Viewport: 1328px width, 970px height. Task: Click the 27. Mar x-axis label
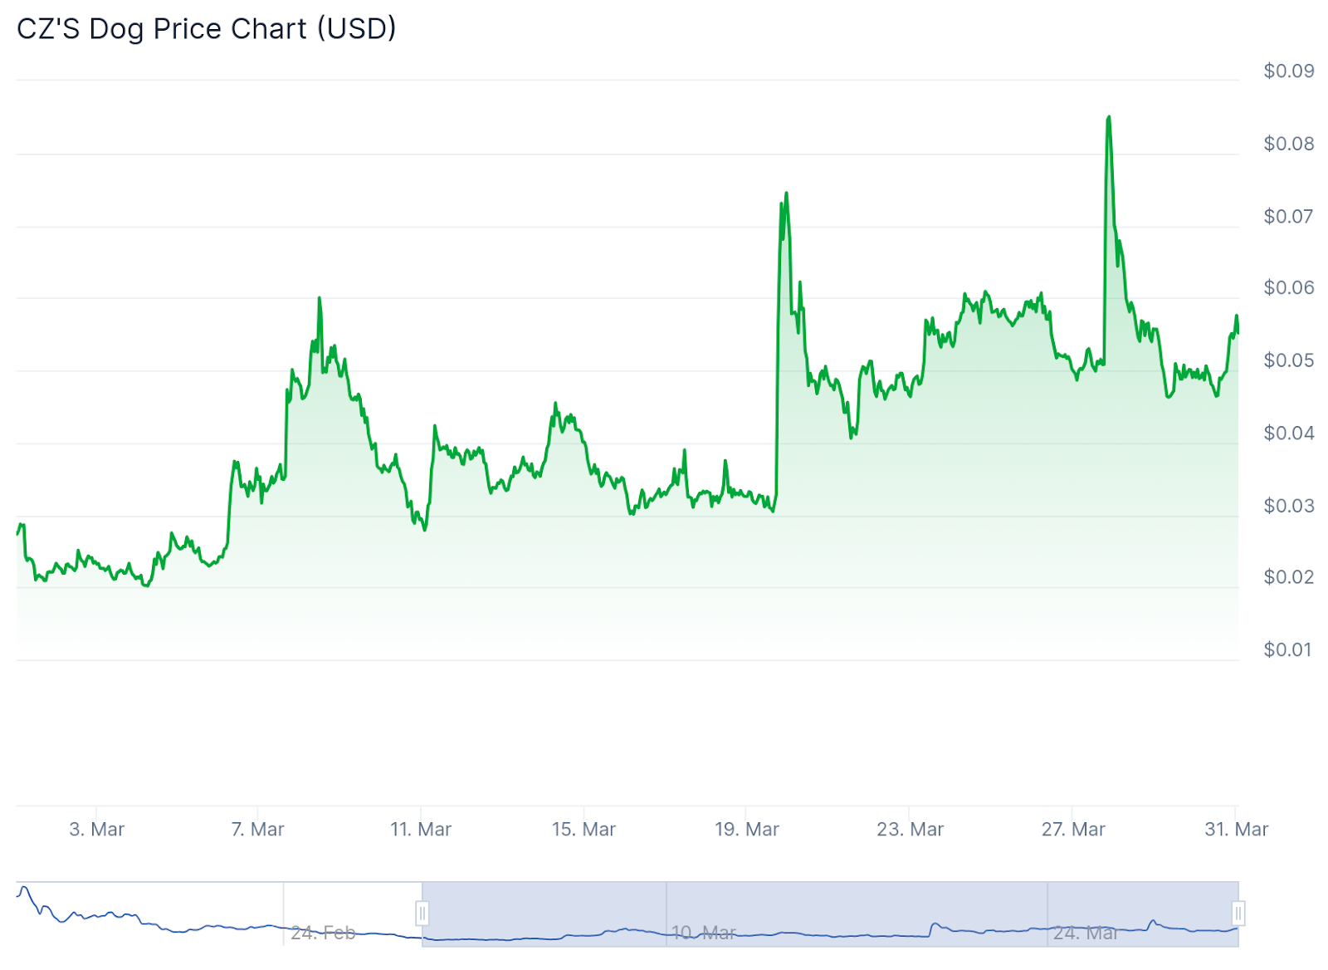coord(1073,829)
